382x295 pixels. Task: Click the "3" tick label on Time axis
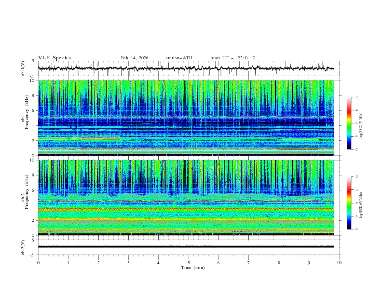coord(128,263)
